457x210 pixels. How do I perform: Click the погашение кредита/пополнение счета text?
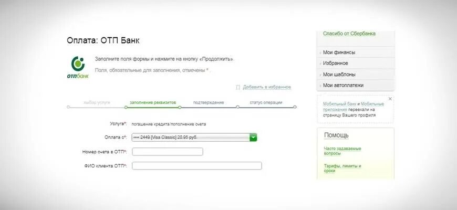(169, 124)
